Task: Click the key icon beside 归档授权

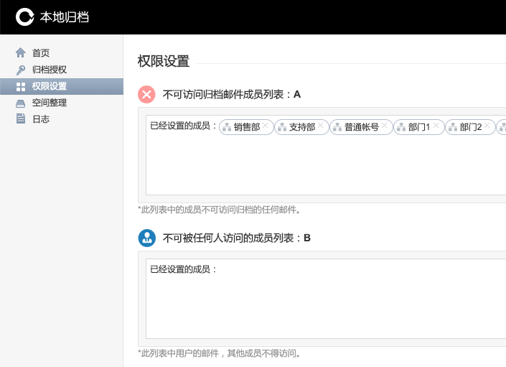Action: pyautogui.click(x=20, y=70)
